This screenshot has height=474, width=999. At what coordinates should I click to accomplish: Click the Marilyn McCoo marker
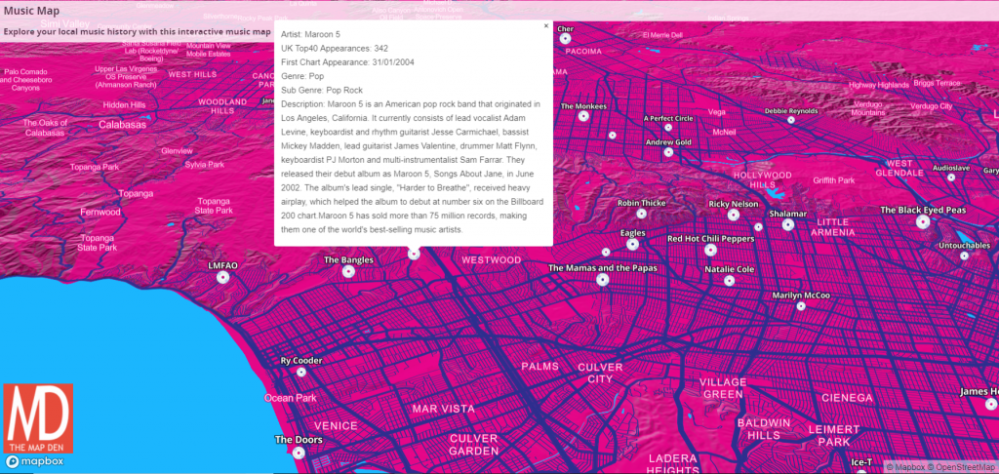pos(801,306)
